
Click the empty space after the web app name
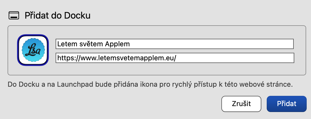(x=211, y=44)
